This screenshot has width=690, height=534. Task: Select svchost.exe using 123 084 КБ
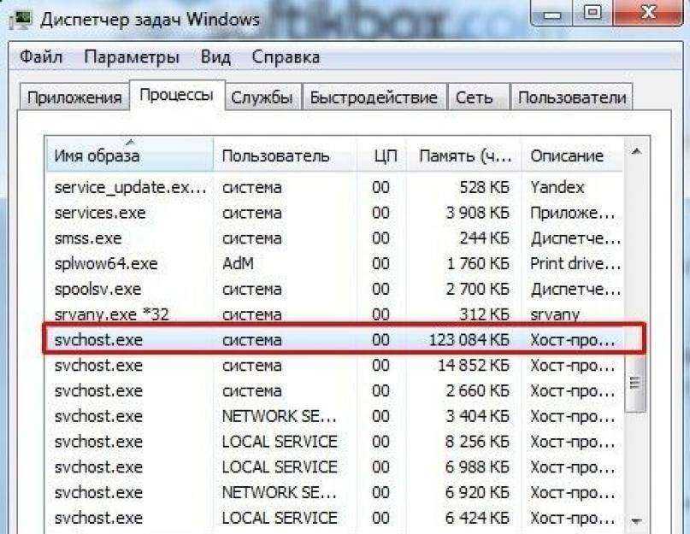334,339
